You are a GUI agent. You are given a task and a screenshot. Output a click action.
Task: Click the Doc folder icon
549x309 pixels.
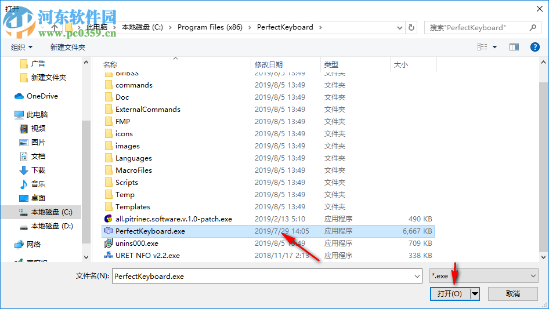[109, 97]
